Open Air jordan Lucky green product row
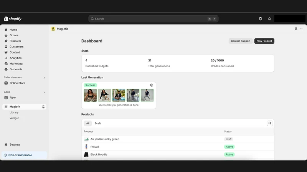 pos(178,139)
